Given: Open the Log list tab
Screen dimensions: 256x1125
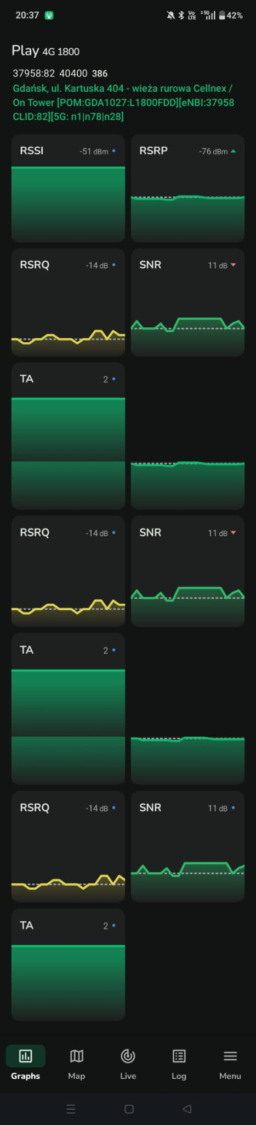Looking at the screenshot, I should click(x=179, y=1064).
